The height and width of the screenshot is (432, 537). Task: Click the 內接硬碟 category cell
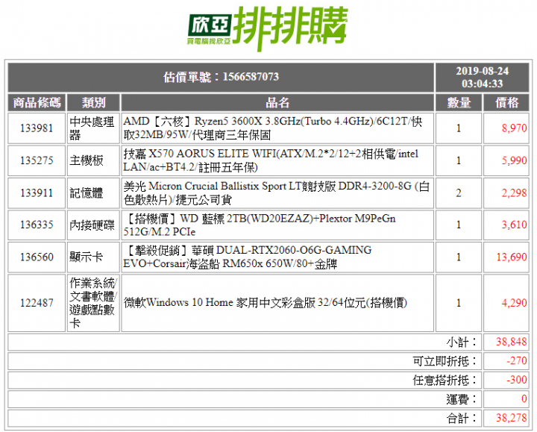click(93, 225)
